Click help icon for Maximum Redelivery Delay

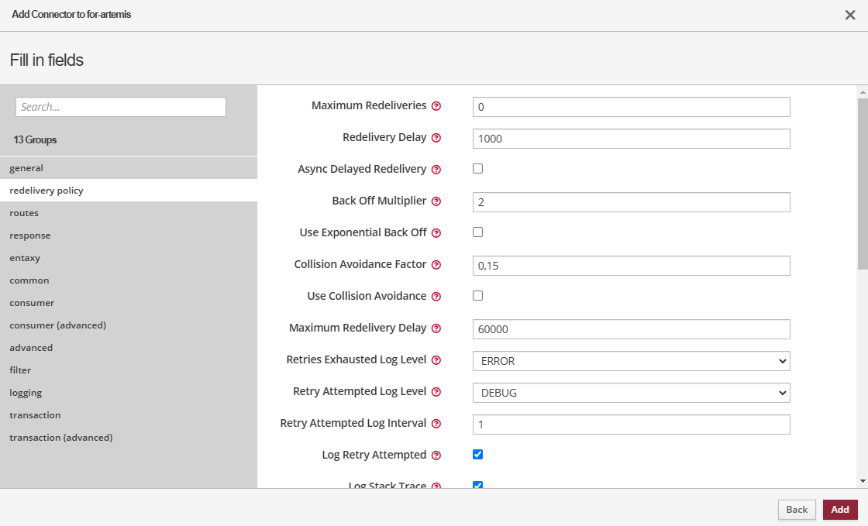pos(436,328)
